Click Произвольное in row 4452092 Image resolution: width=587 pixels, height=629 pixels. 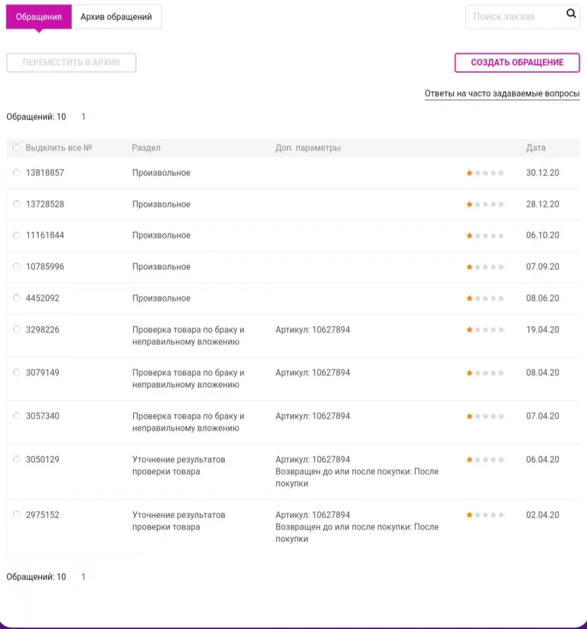pos(161,299)
